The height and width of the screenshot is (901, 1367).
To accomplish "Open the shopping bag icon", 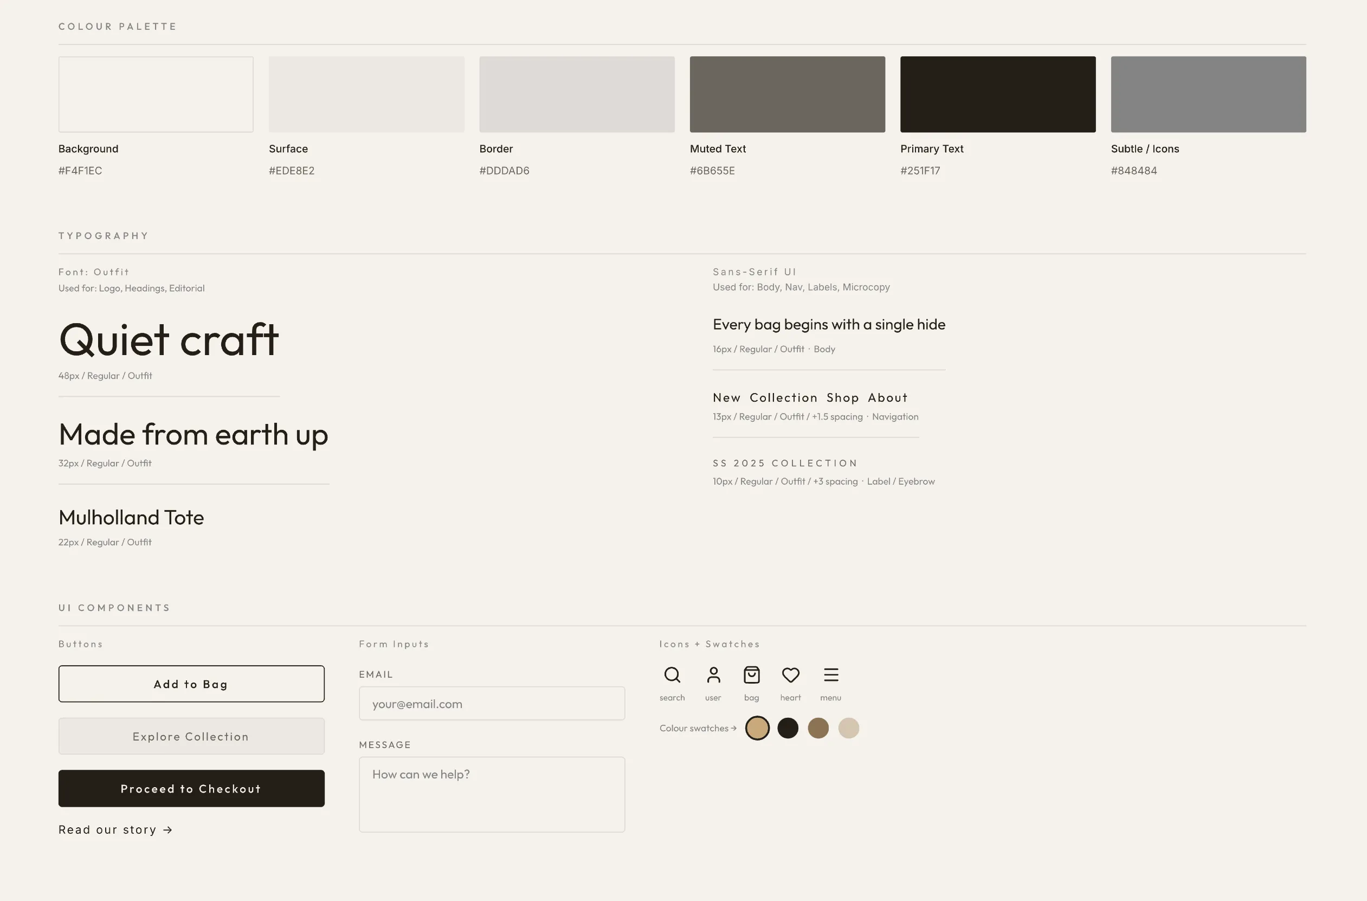I will pyautogui.click(x=751, y=675).
